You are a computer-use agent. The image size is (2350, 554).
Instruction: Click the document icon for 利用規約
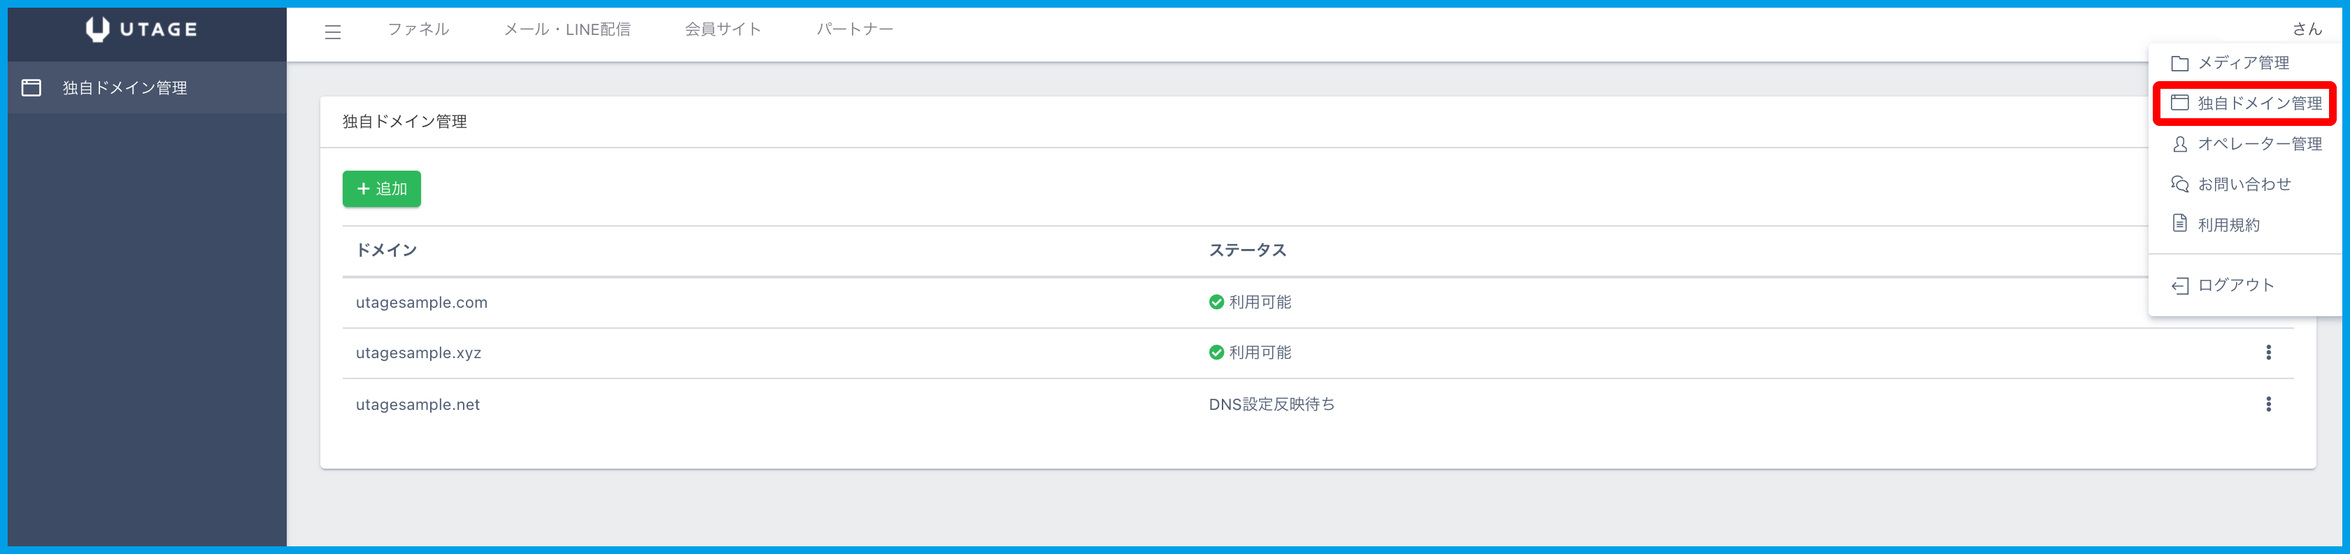click(x=2179, y=224)
